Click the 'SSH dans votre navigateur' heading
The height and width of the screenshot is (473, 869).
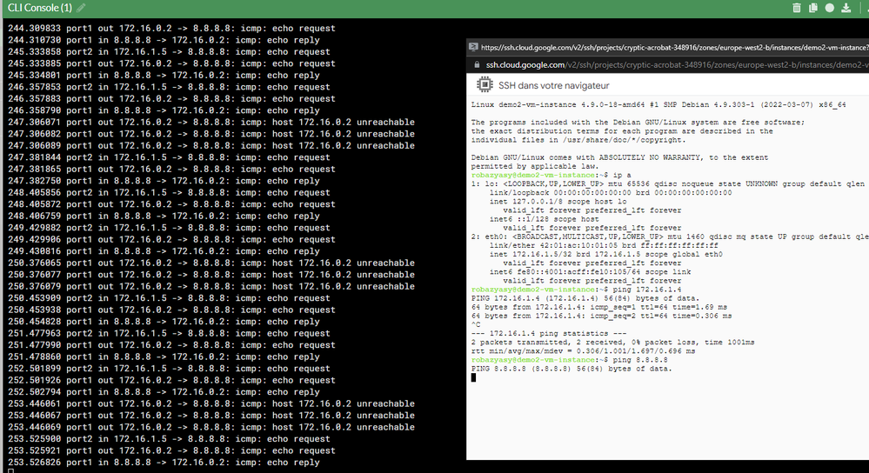tap(553, 85)
